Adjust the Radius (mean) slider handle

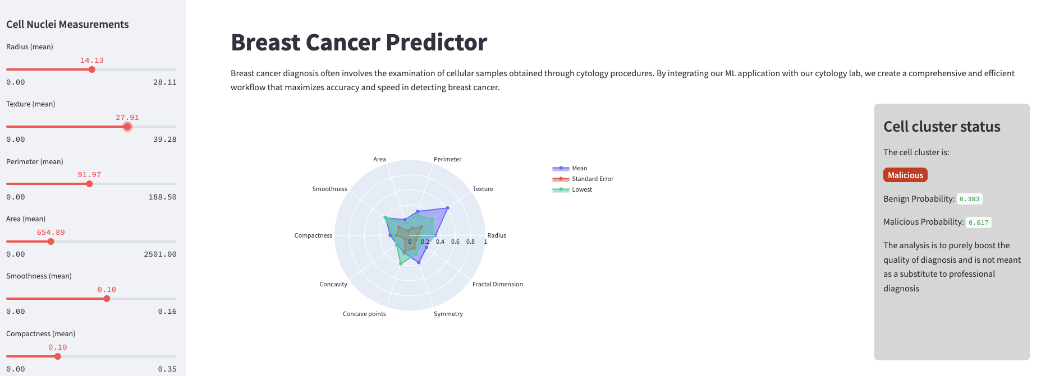[x=91, y=69]
